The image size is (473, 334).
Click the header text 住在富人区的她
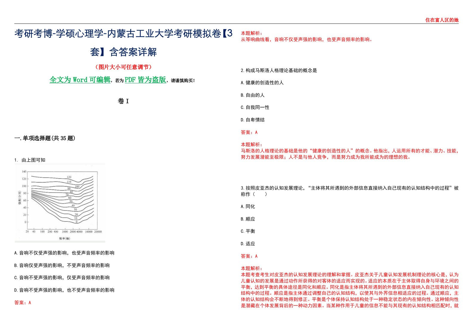tap(442, 20)
